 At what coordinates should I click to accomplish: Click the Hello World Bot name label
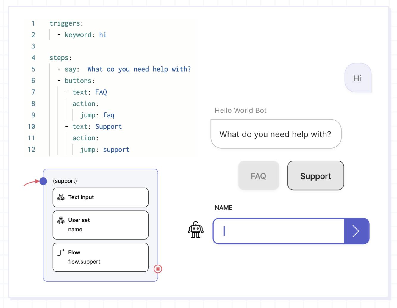pyautogui.click(x=240, y=110)
